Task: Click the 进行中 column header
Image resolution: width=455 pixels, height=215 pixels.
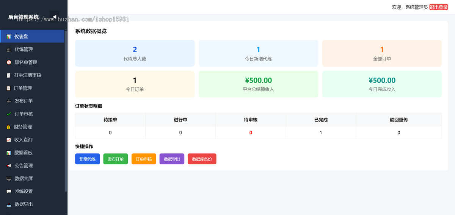Action: tap(180, 120)
